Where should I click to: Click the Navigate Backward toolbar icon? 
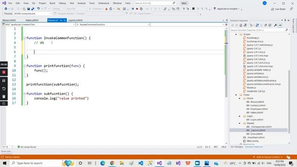pos(6,9)
